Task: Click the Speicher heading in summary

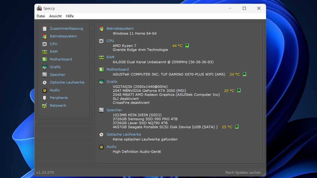Action: [114, 110]
